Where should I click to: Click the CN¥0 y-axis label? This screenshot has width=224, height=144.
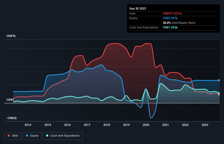[10, 100]
